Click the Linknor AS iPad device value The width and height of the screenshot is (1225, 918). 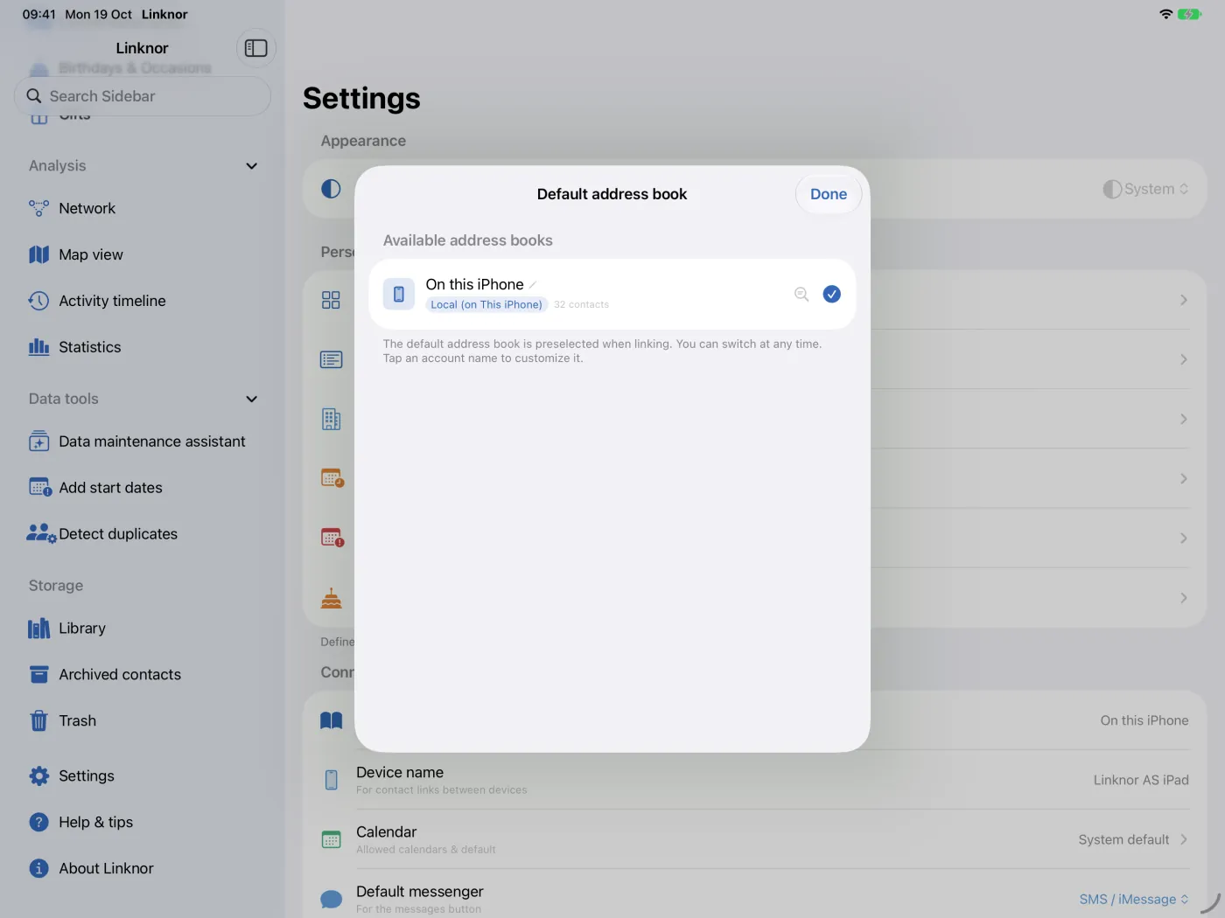pos(1141,780)
